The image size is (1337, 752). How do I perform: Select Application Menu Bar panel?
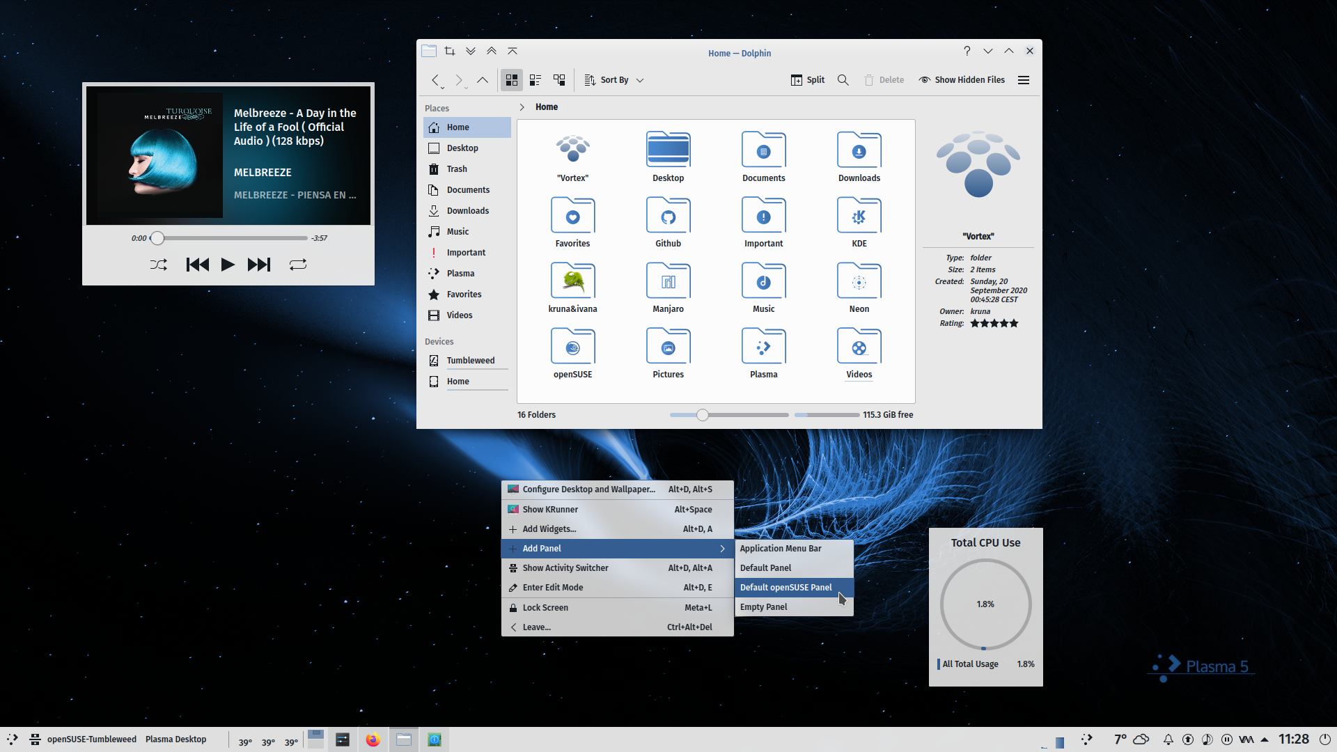pos(794,549)
